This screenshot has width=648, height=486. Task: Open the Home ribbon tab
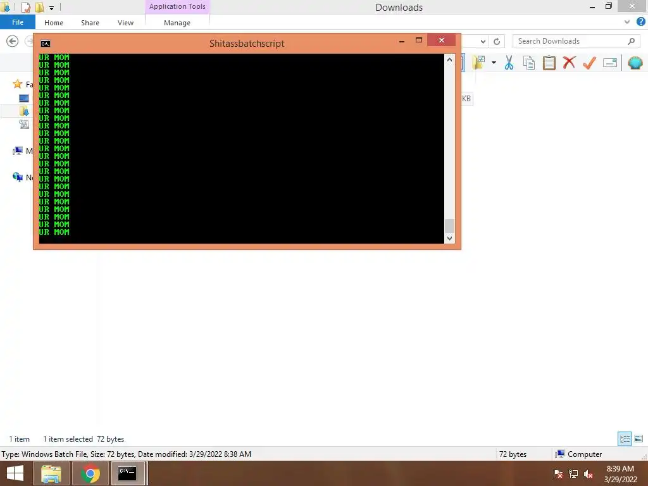point(54,23)
